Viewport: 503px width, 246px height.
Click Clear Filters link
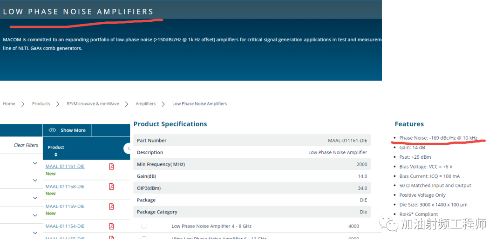pos(26,145)
